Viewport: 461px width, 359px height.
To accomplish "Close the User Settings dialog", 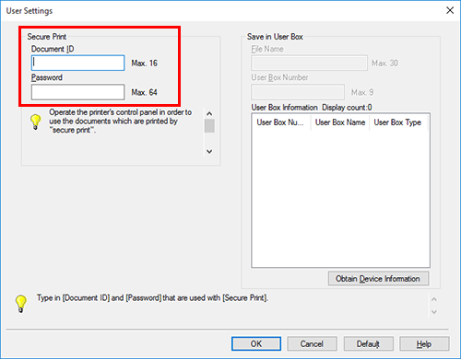I will (x=450, y=10).
